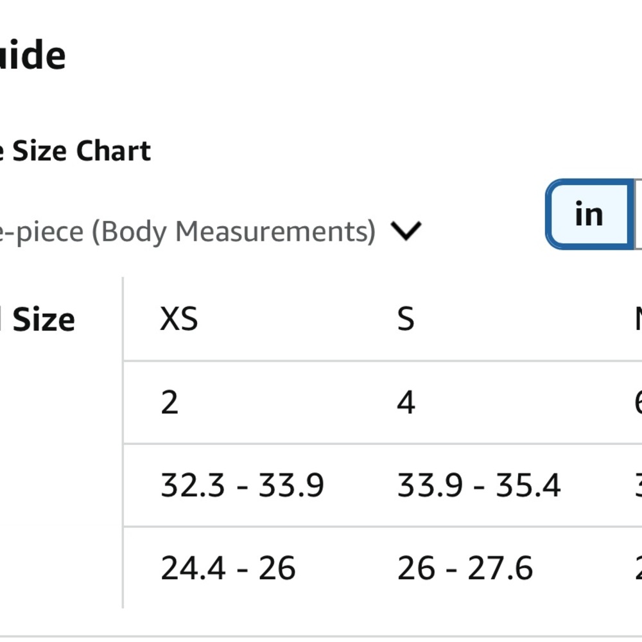Viewport: 642px width, 642px height.
Task: Click the 32.3 - 33.9 measurement cell
Action: pyautogui.click(x=242, y=485)
